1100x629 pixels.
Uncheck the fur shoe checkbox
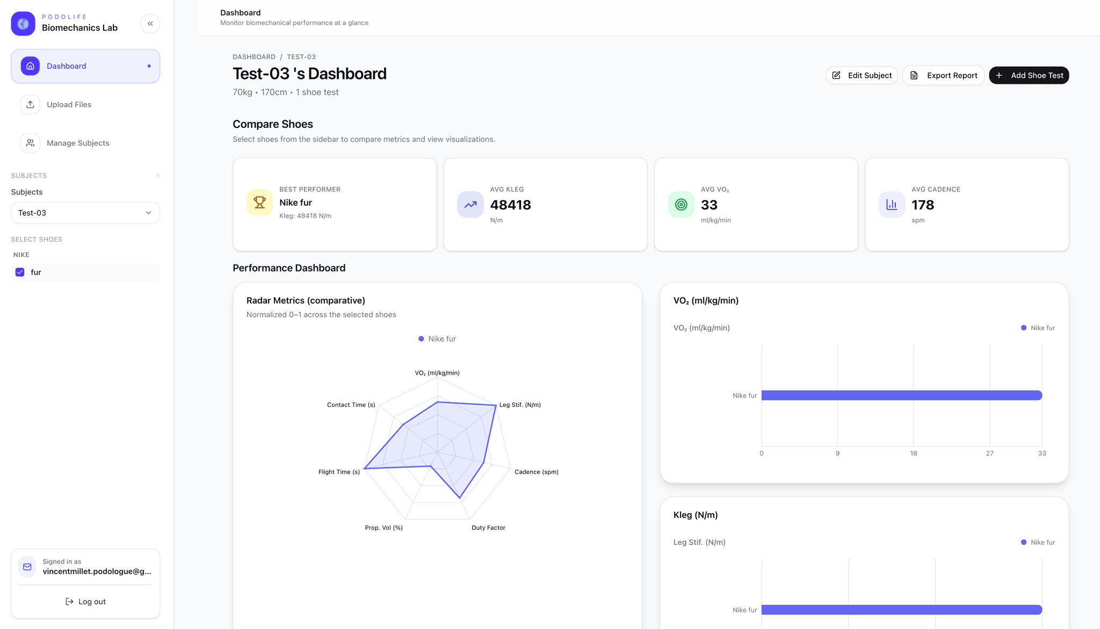pos(19,272)
